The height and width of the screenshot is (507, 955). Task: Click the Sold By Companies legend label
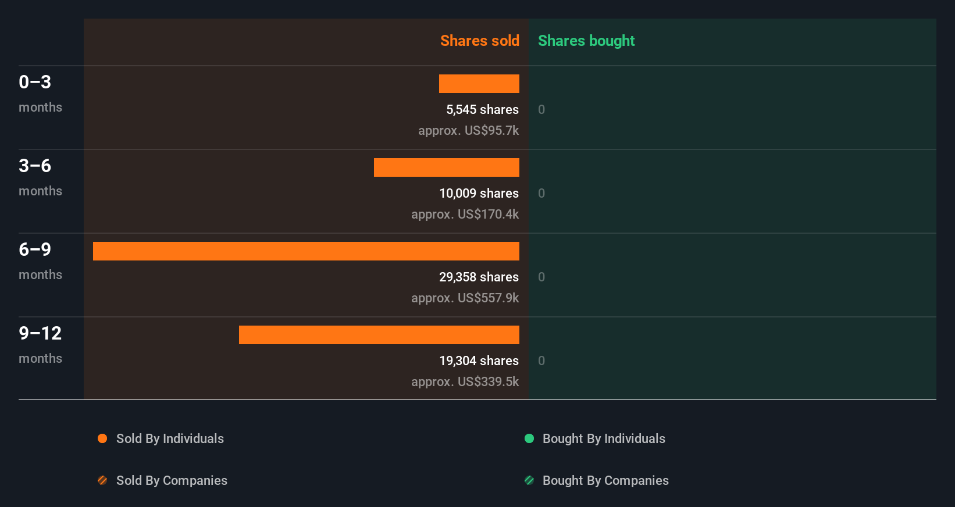tap(172, 480)
